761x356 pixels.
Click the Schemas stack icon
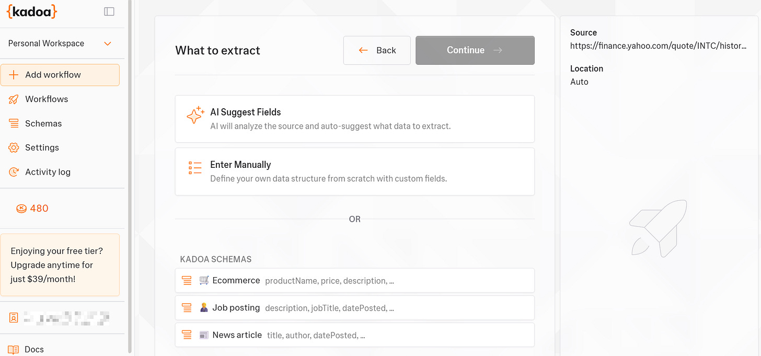(14, 123)
